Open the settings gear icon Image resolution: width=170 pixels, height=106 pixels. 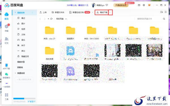(x=144, y=5)
